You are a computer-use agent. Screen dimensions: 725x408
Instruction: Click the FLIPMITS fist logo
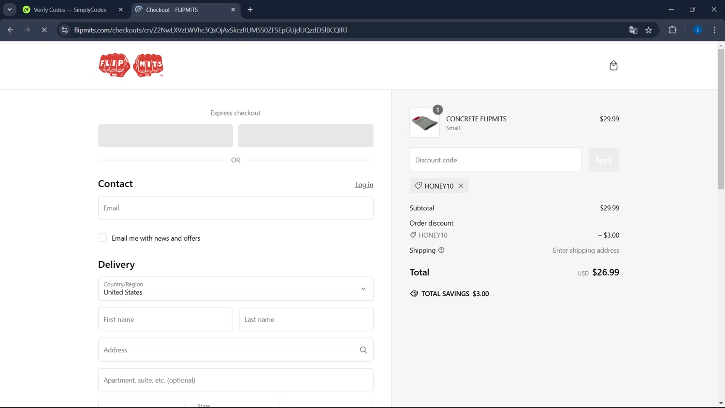131,65
